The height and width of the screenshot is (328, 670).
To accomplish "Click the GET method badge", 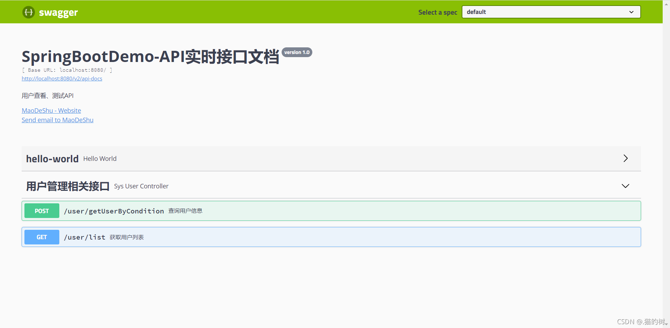I will pos(42,237).
